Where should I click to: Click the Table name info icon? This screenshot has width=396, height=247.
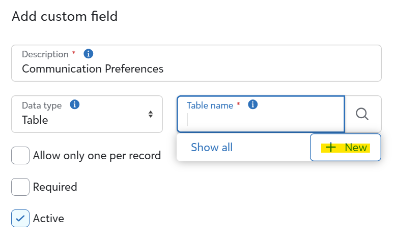tap(253, 105)
